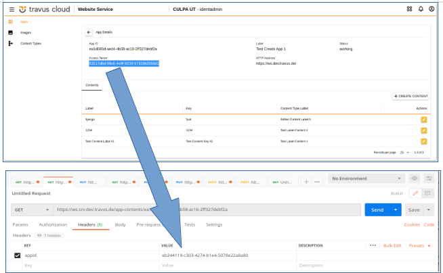Uncheck the appid header checkbox
Screen dimensions: 443x273
pos(17,255)
